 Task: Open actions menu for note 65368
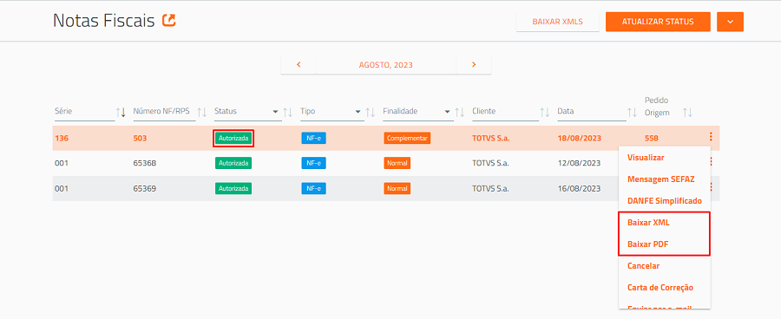711,162
